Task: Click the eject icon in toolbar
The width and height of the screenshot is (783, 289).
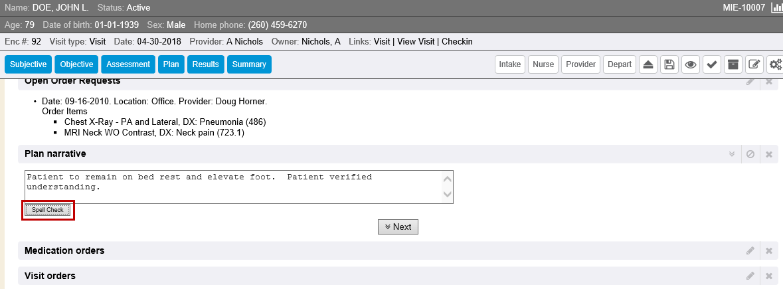Action: coord(649,64)
